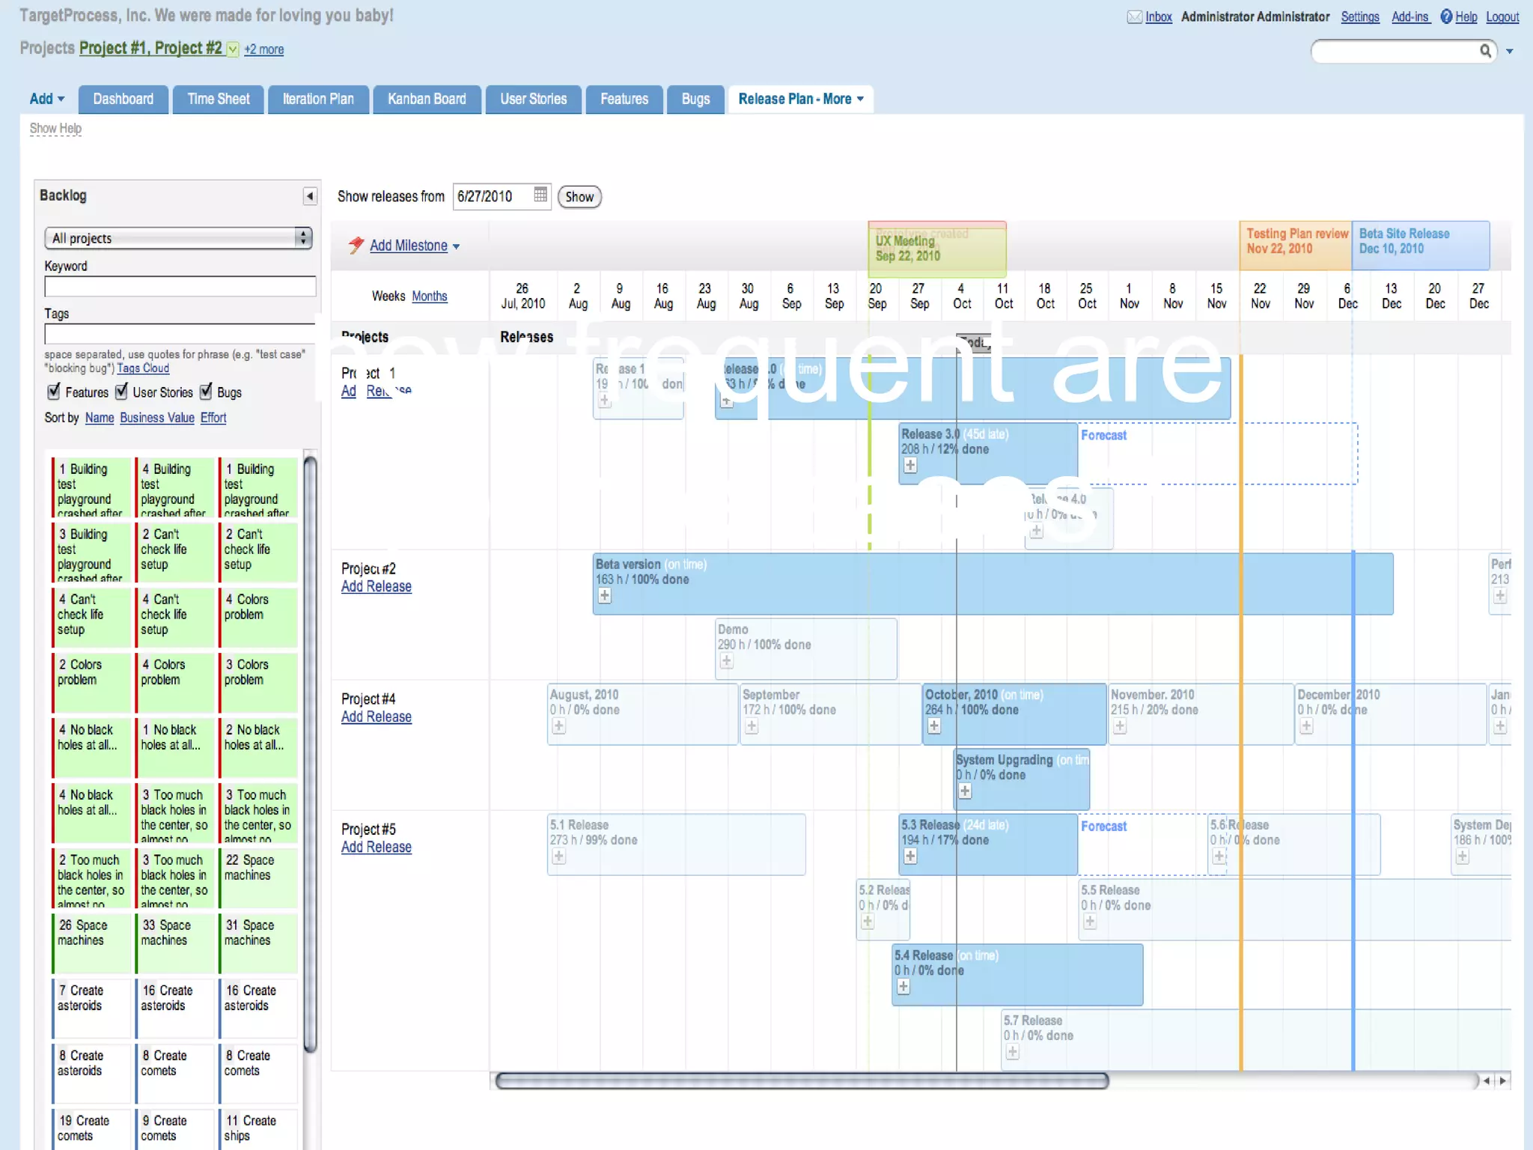The width and height of the screenshot is (1533, 1150).
Task: Click the search magnifier icon
Action: pyautogui.click(x=1485, y=51)
